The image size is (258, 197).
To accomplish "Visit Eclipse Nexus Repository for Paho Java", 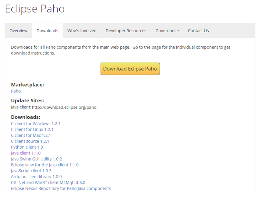I will point(61,189).
